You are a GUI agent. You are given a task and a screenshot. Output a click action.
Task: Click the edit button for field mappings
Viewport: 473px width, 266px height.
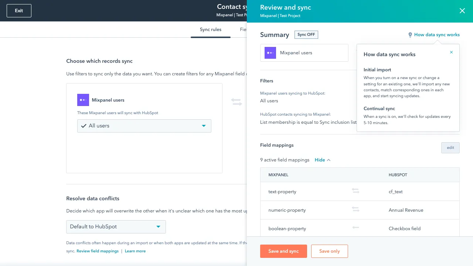(x=450, y=147)
